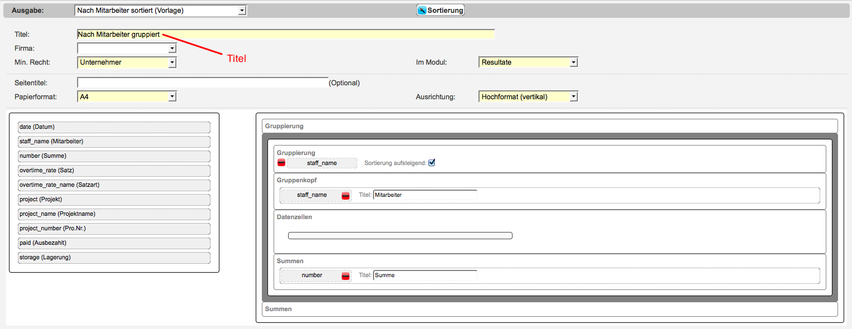Open the Ausgabe dropdown
This screenshot has width=852, height=329.
(x=161, y=11)
